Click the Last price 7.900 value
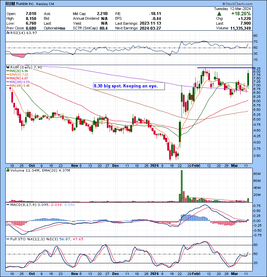 (x=246, y=23)
